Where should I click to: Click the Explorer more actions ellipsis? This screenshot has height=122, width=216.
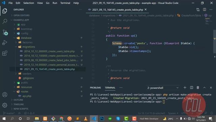click(80, 9)
